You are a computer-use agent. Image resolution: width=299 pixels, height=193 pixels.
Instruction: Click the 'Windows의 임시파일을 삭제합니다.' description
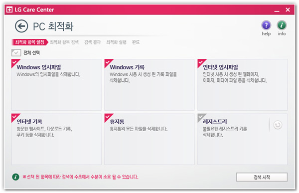point(48,74)
